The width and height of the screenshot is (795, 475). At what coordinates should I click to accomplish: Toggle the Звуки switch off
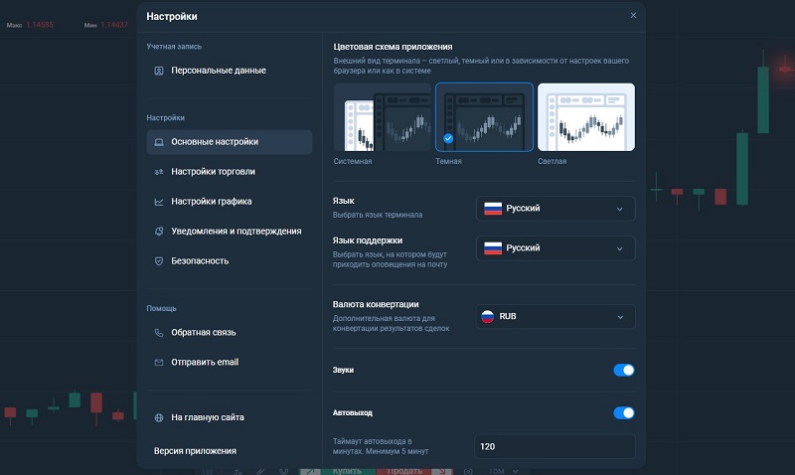(x=624, y=370)
